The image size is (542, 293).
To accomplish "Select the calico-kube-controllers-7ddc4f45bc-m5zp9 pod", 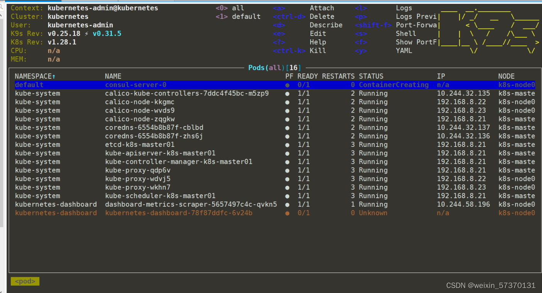I will (275, 93).
